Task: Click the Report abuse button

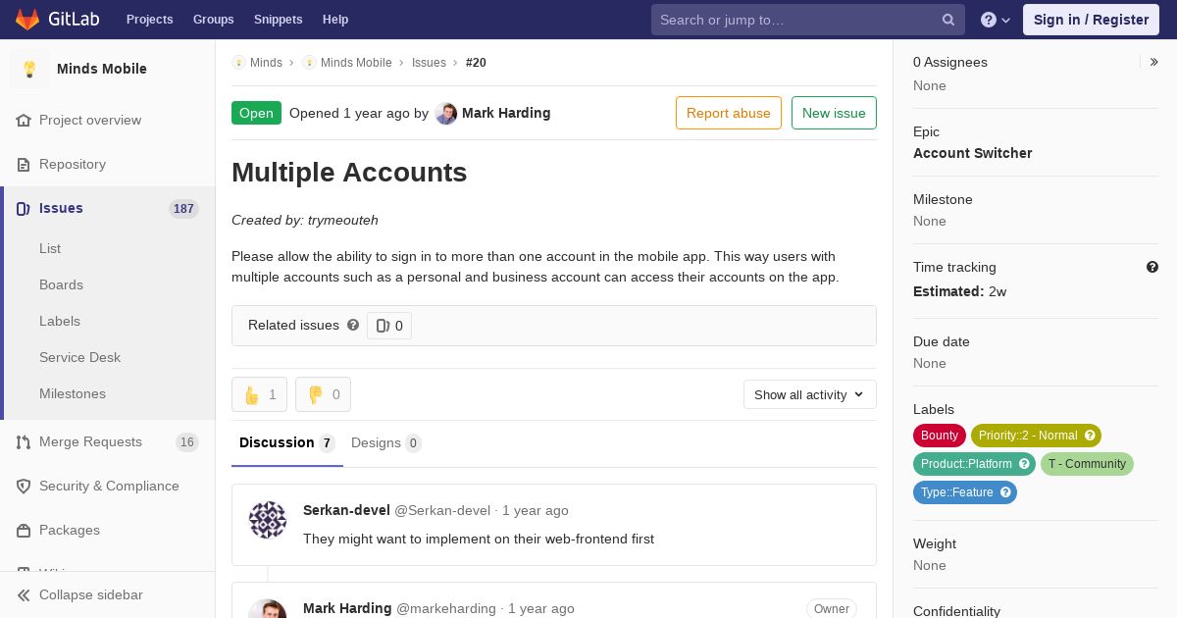Action: pos(728,113)
